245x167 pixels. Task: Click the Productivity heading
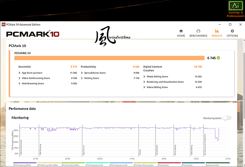click(88, 67)
